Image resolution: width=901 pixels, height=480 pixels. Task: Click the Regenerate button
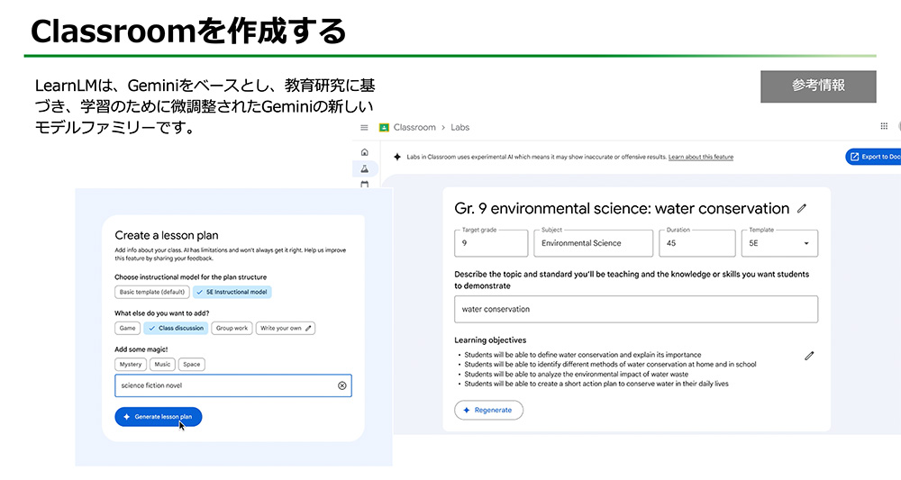point(488,410)
